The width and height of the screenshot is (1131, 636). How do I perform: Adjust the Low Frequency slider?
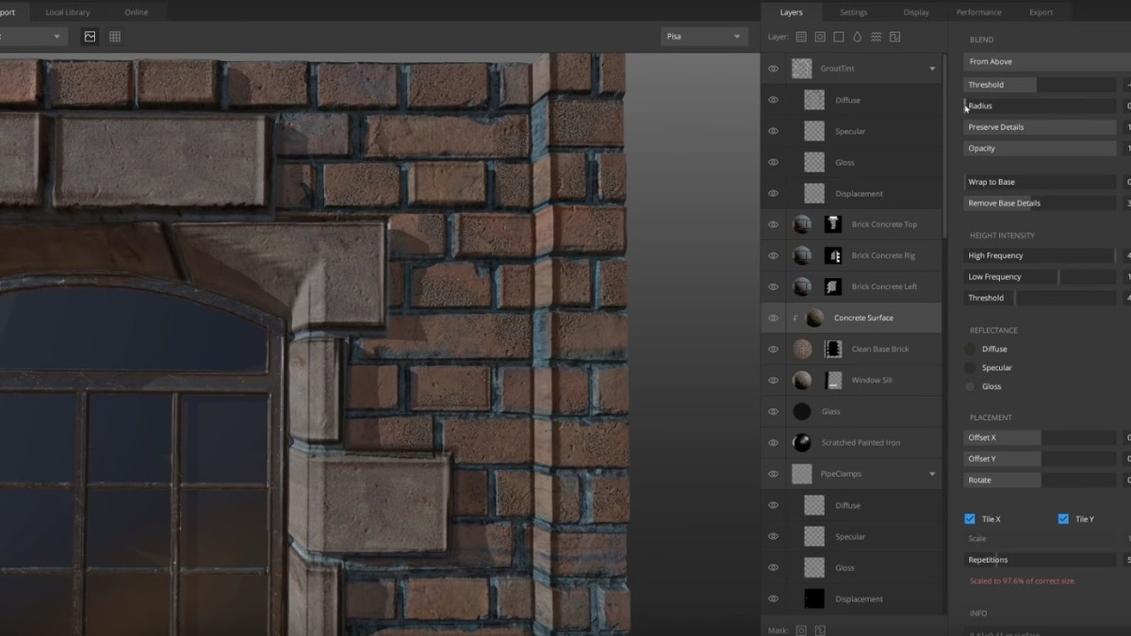tap(1041, 277)
